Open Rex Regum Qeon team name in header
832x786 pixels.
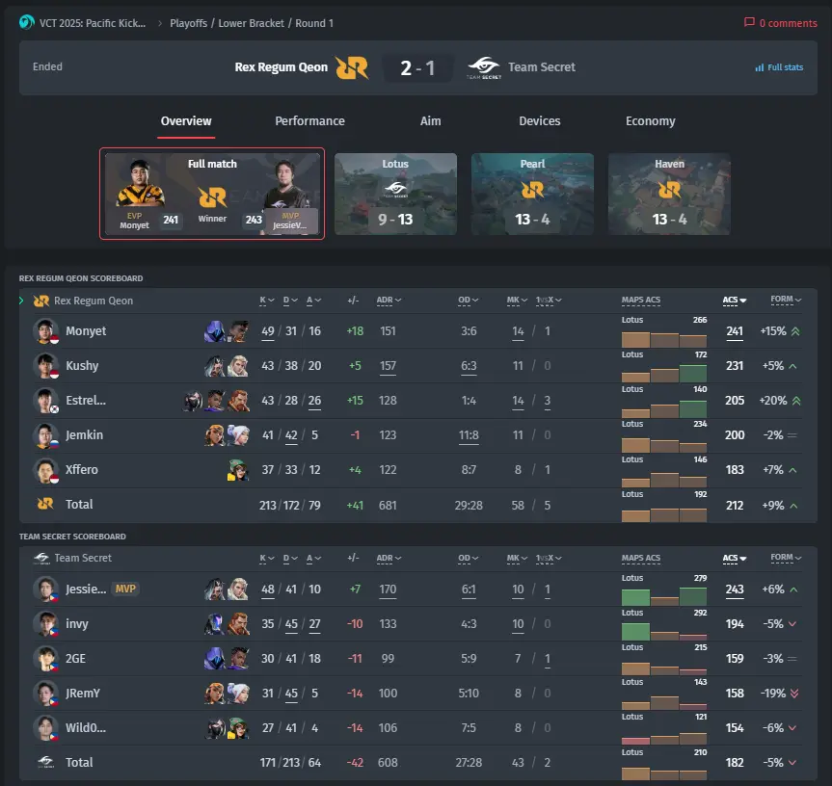click(282, 67)
